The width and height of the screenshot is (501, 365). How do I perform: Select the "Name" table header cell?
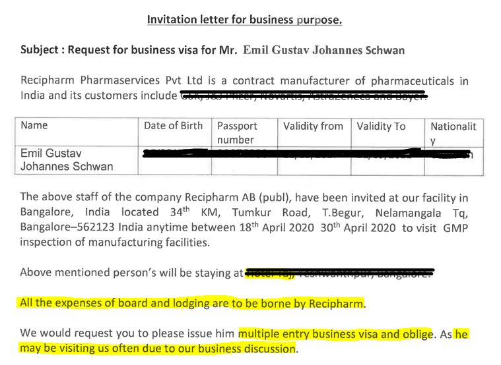(x=34, y=126)
